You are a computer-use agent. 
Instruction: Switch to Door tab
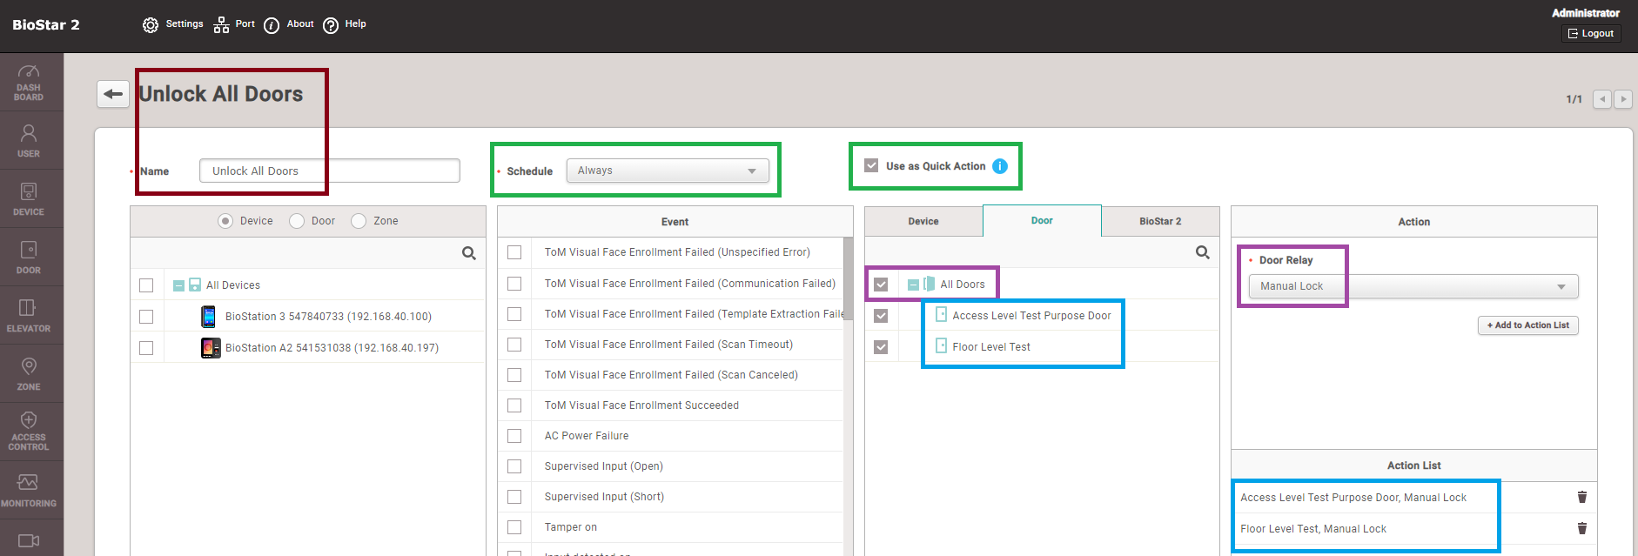point(1042,221)
